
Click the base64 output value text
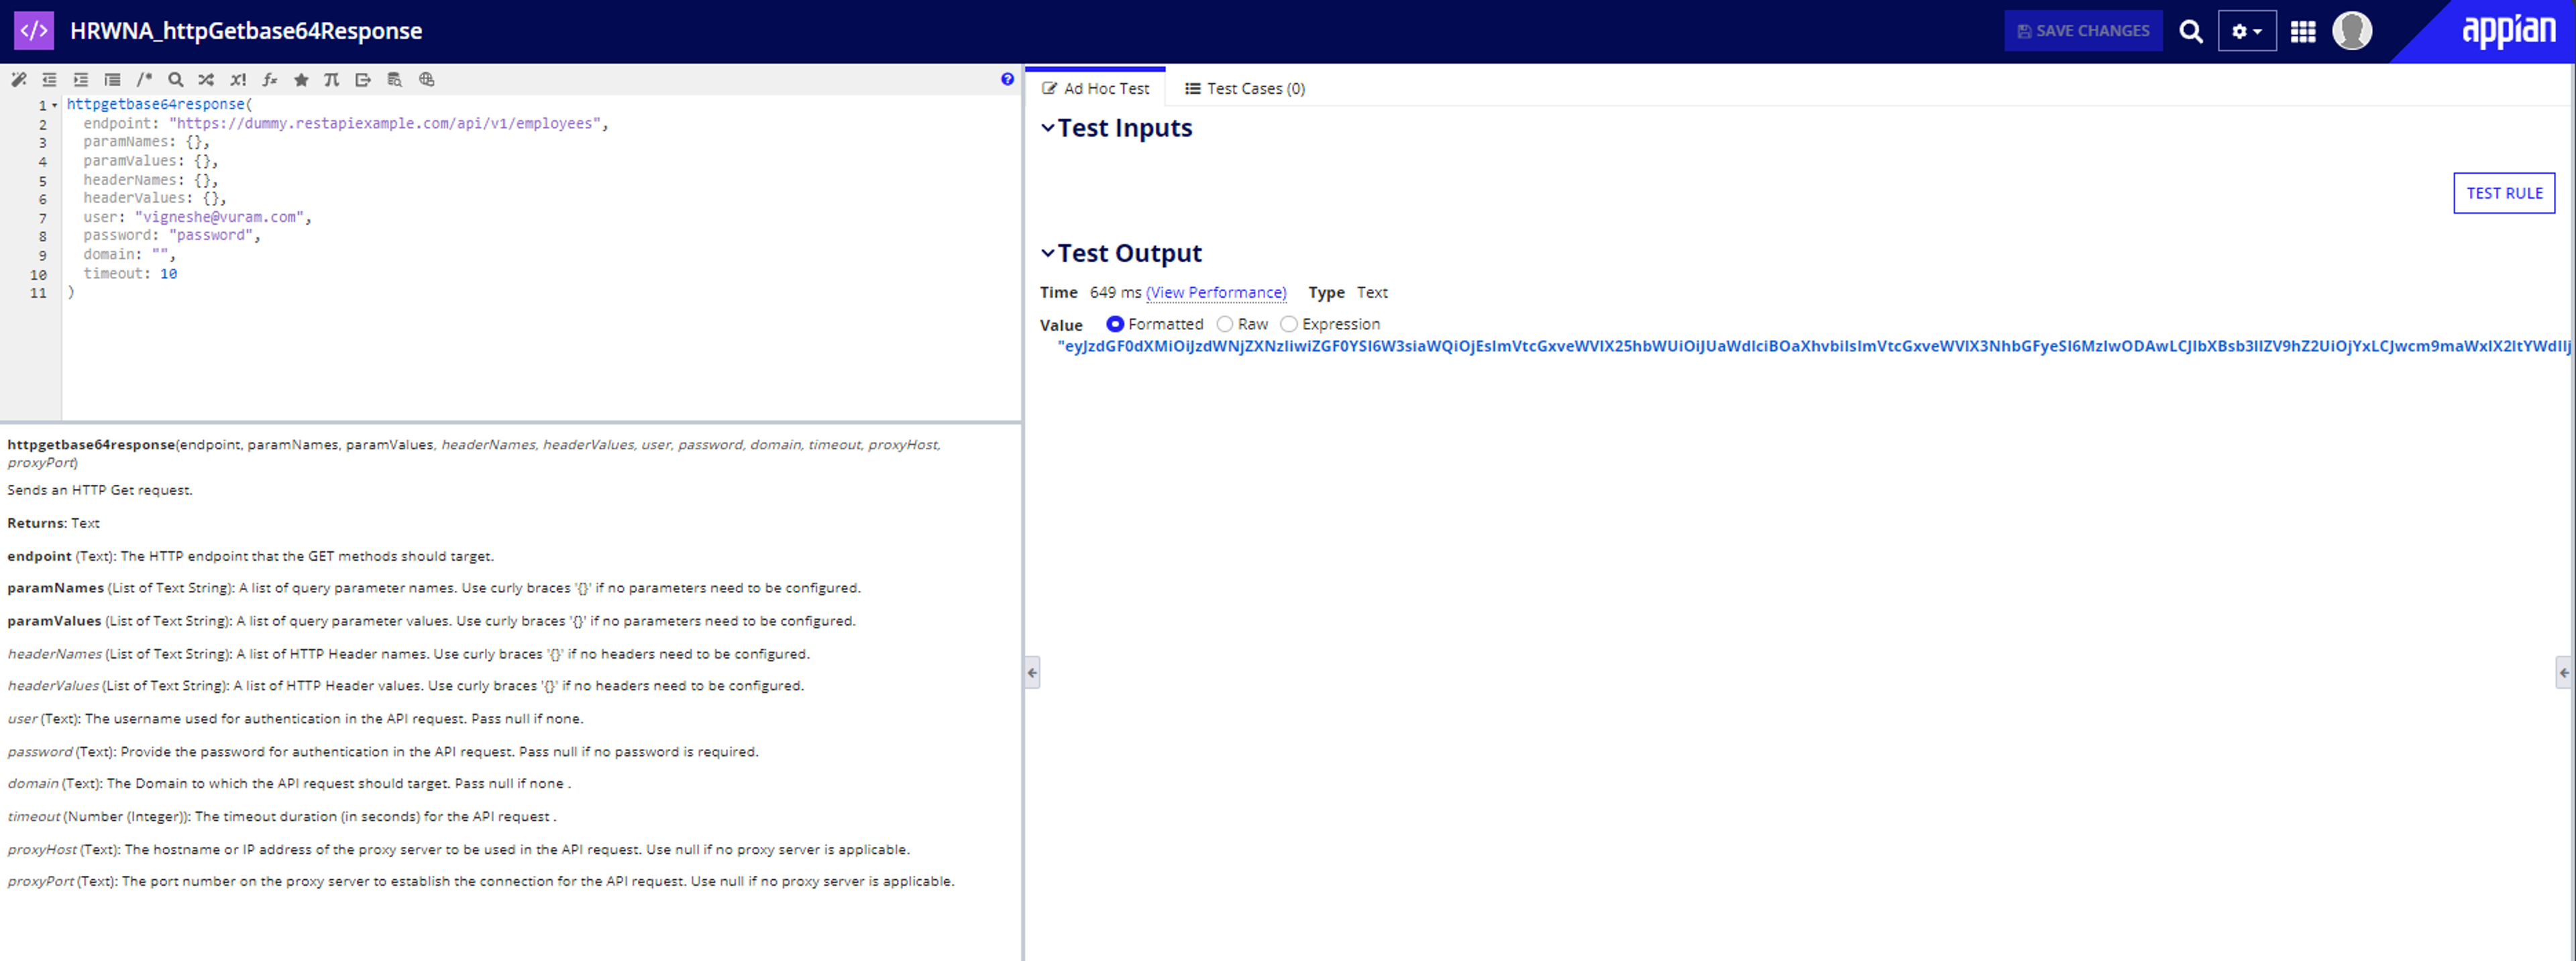[x=1814, y=346]
